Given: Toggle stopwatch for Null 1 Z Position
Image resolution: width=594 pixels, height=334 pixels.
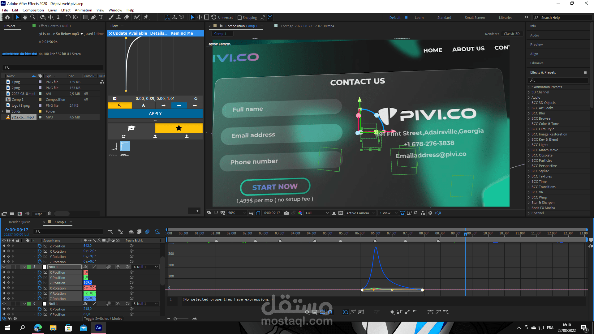Looking at the screenshot, I should pyautogui.click(x=40, y=283).
